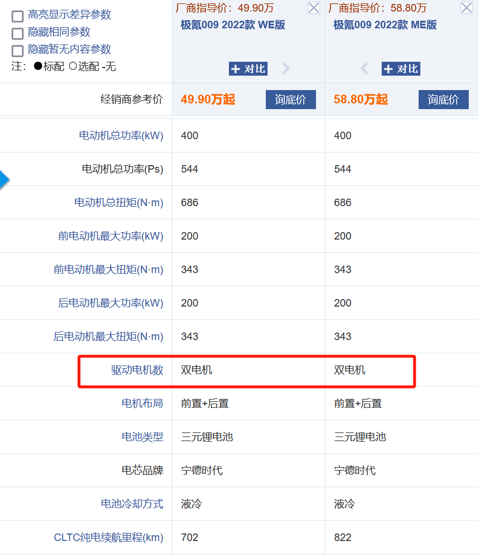Add WE版 to comparison with 对比 button
The width and height of the screenshot is (478, 556).
248,69
